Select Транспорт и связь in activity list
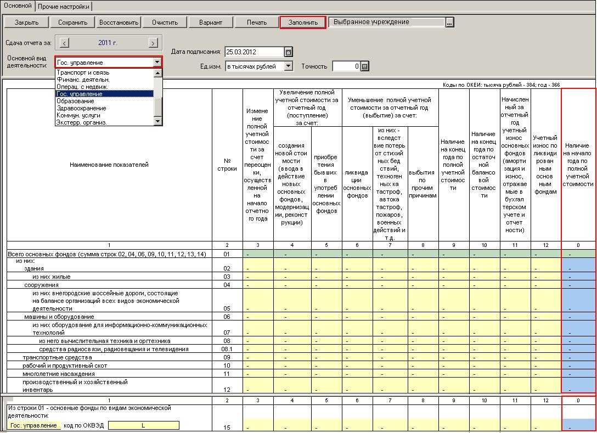The height and width of the screenshot is (433, 597). coord(105,72)
